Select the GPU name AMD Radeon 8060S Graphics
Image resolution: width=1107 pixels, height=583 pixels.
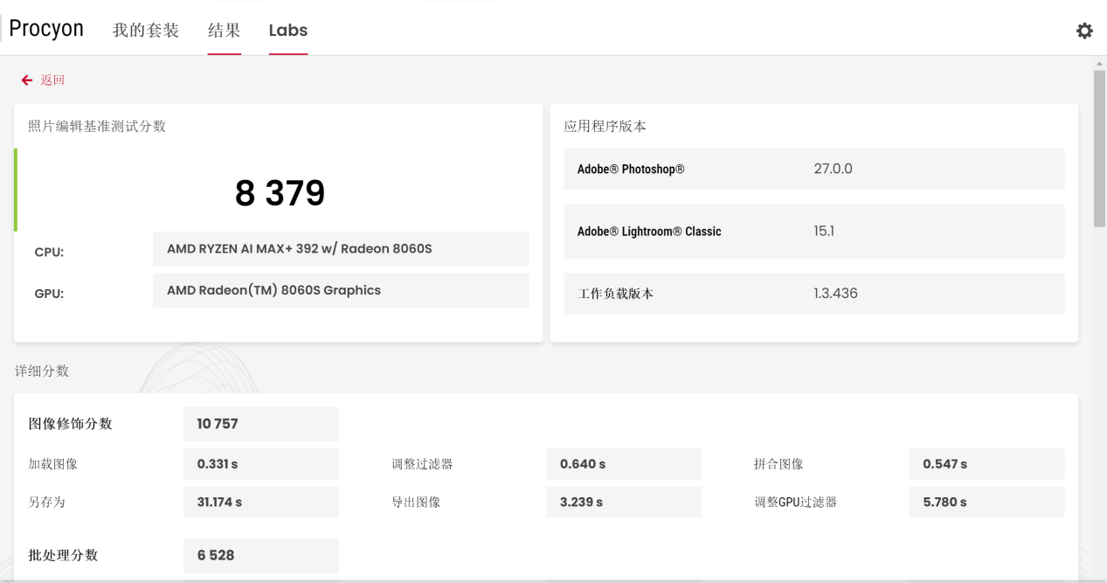coord(341,290)
